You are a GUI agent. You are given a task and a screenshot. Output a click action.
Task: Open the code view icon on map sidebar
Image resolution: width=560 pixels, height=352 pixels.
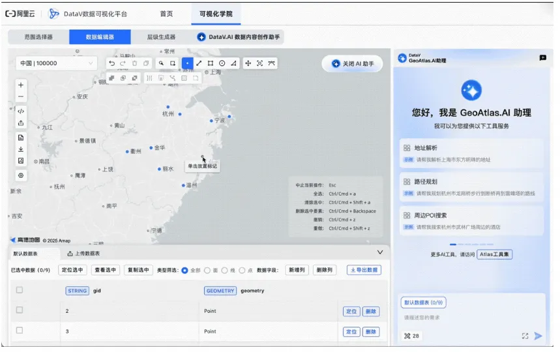pos(21,111)
